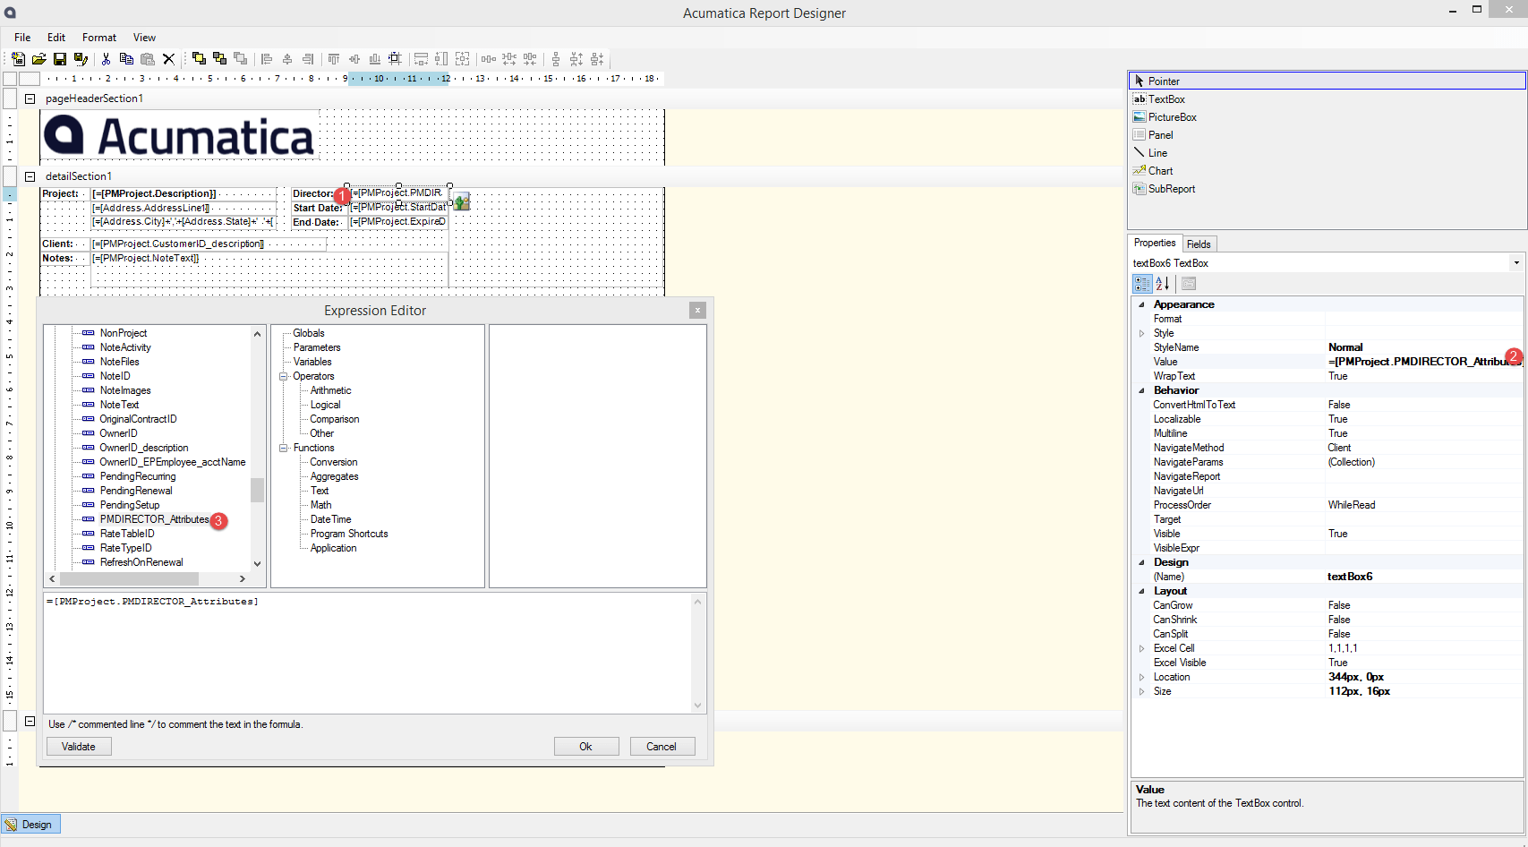Copy the selected control
This screenshot has height=847, width=1528.
(x=126, y=59)
